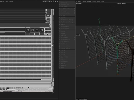Viewport: 134px width, 100px height.
Task: Click Cycle UV CW
Action: coord(67,59)
